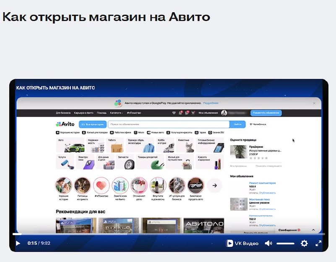The height and width of the screenshot is (262, 336).
Task: Open the Безопасно продать авто story
Action: (195, 186)
